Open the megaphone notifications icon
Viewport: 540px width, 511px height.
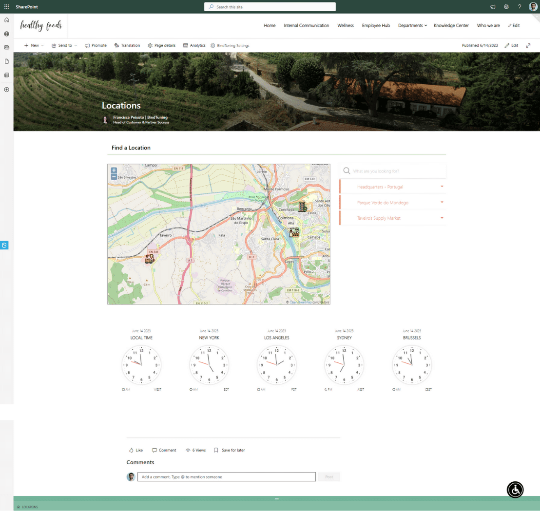493,7
